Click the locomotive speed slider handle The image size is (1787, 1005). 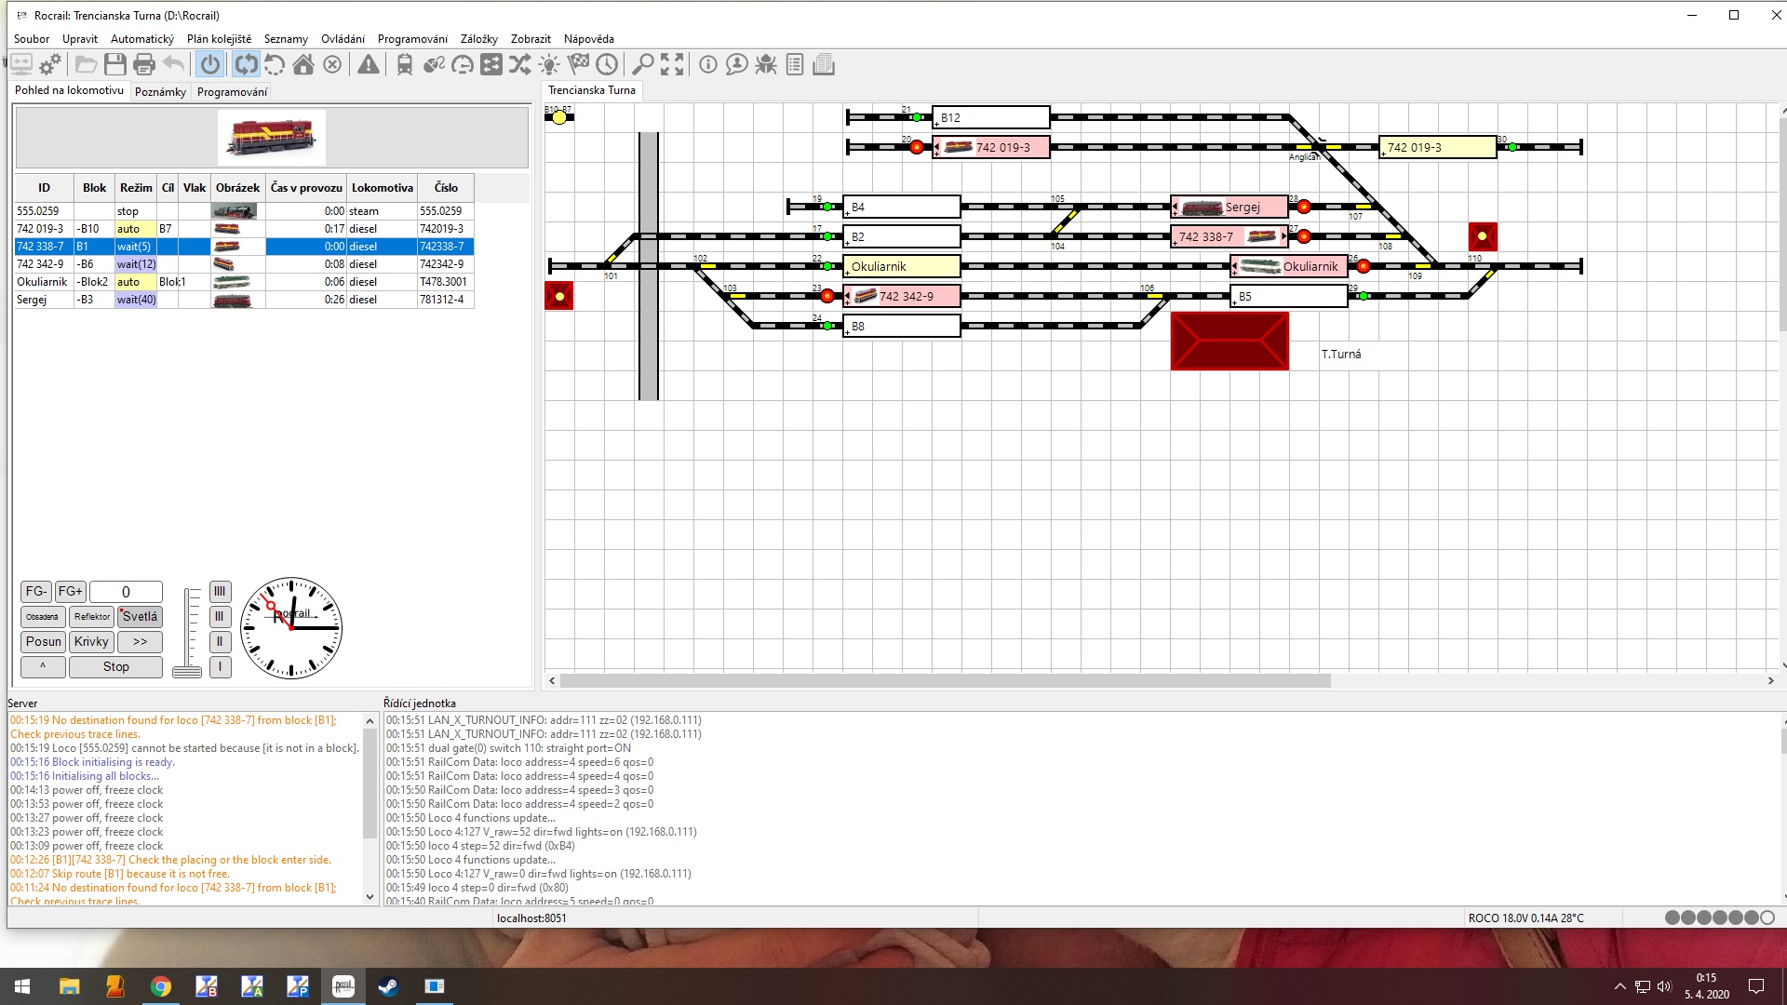click(x=187, y=671)
